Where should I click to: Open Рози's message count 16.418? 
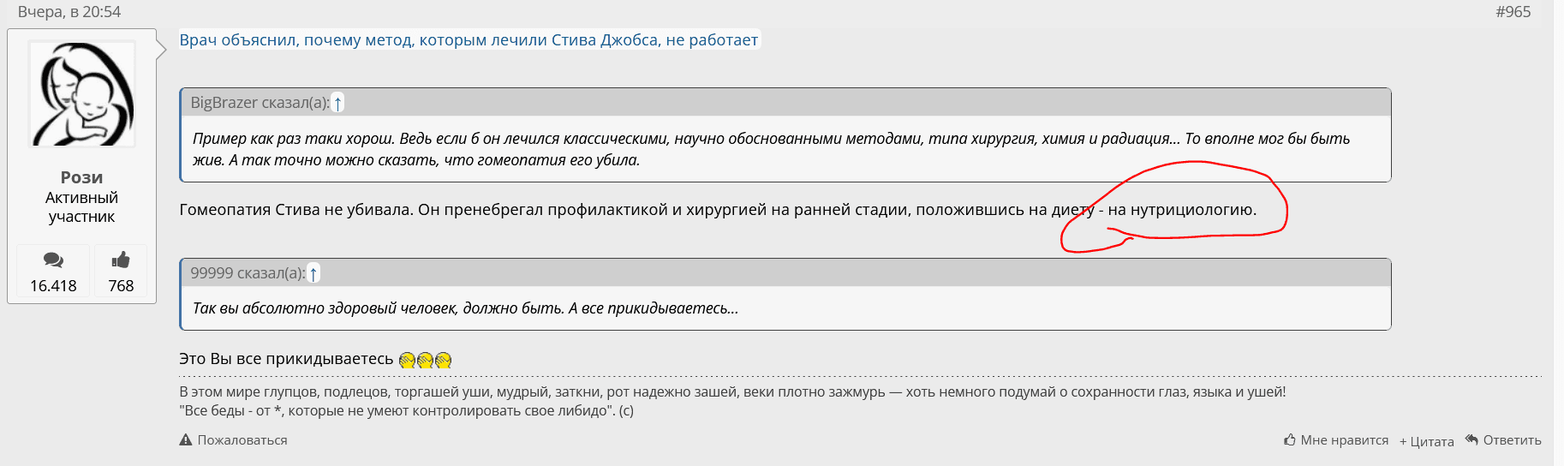pos(53,286)
